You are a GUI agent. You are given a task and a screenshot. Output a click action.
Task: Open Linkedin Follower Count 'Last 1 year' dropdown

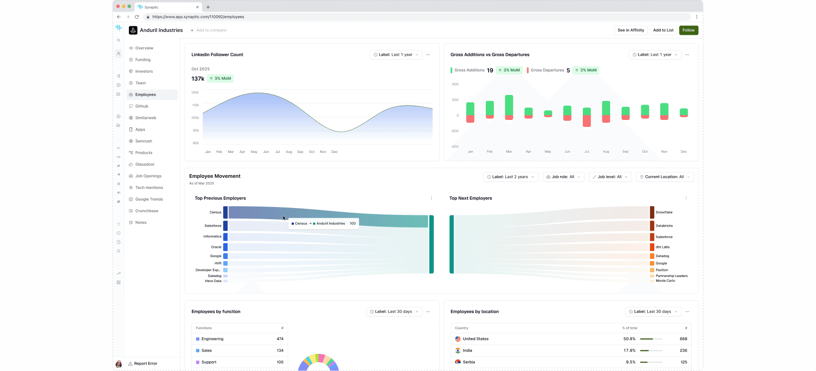(x=396, y=55)
